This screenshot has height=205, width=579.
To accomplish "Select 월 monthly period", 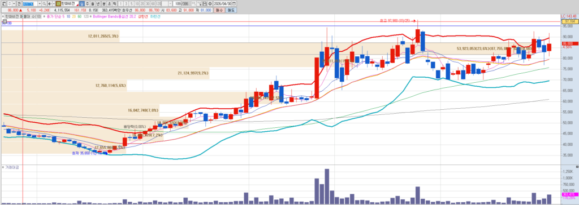I will [x=93, y=3].
